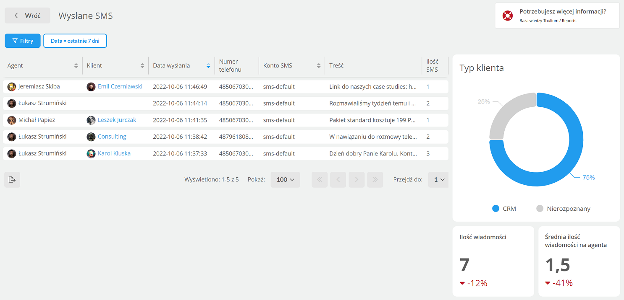Click the Numer telefonu column header
Viewport: 624px width, 300px height.
click(230, 66)
